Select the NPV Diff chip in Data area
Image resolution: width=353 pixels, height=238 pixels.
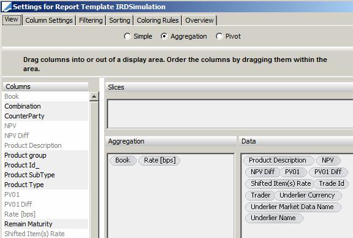click(x=263, y=172)
